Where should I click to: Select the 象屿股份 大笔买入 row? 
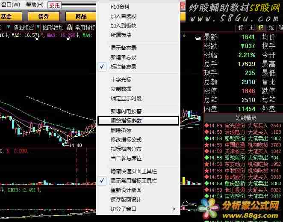pyautogui.click(x=243, y=177)
